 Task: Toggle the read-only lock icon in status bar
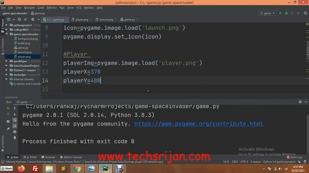click(299, 162)
